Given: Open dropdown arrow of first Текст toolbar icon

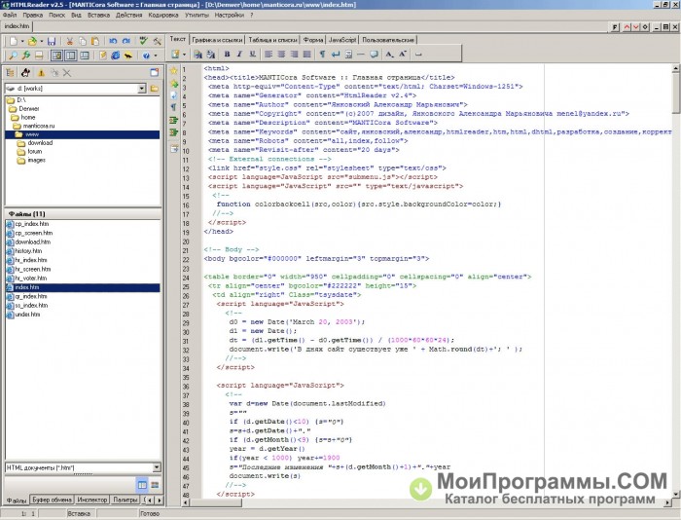Looking at the screenshot, I should click(x=184, y=54).
